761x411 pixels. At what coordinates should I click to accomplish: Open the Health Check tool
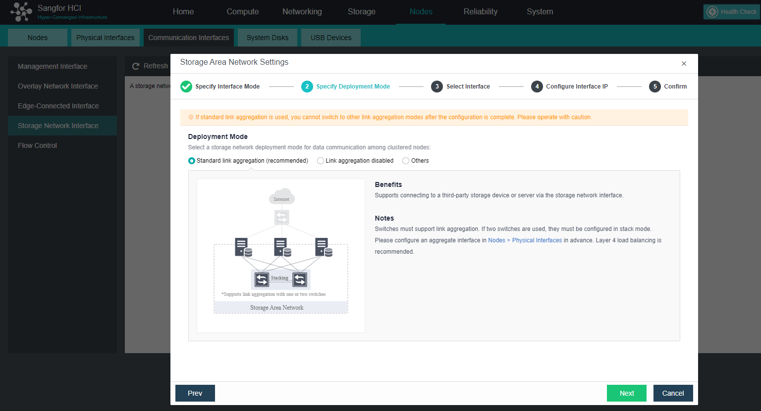(731, 11)
